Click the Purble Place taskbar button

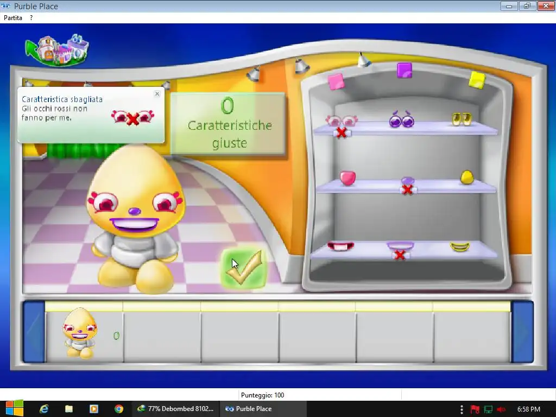click(x=263, y=409)
